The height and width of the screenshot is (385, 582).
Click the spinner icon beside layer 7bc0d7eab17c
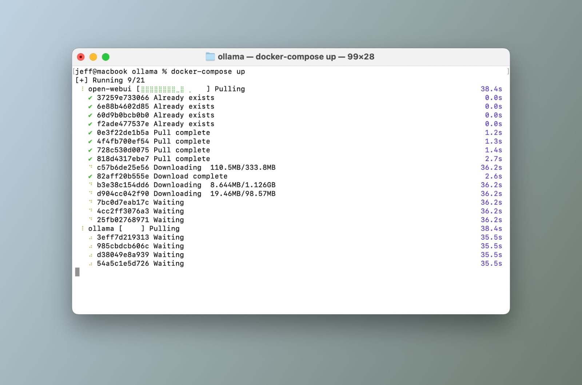pyautogui.click(x=91, y=202)
